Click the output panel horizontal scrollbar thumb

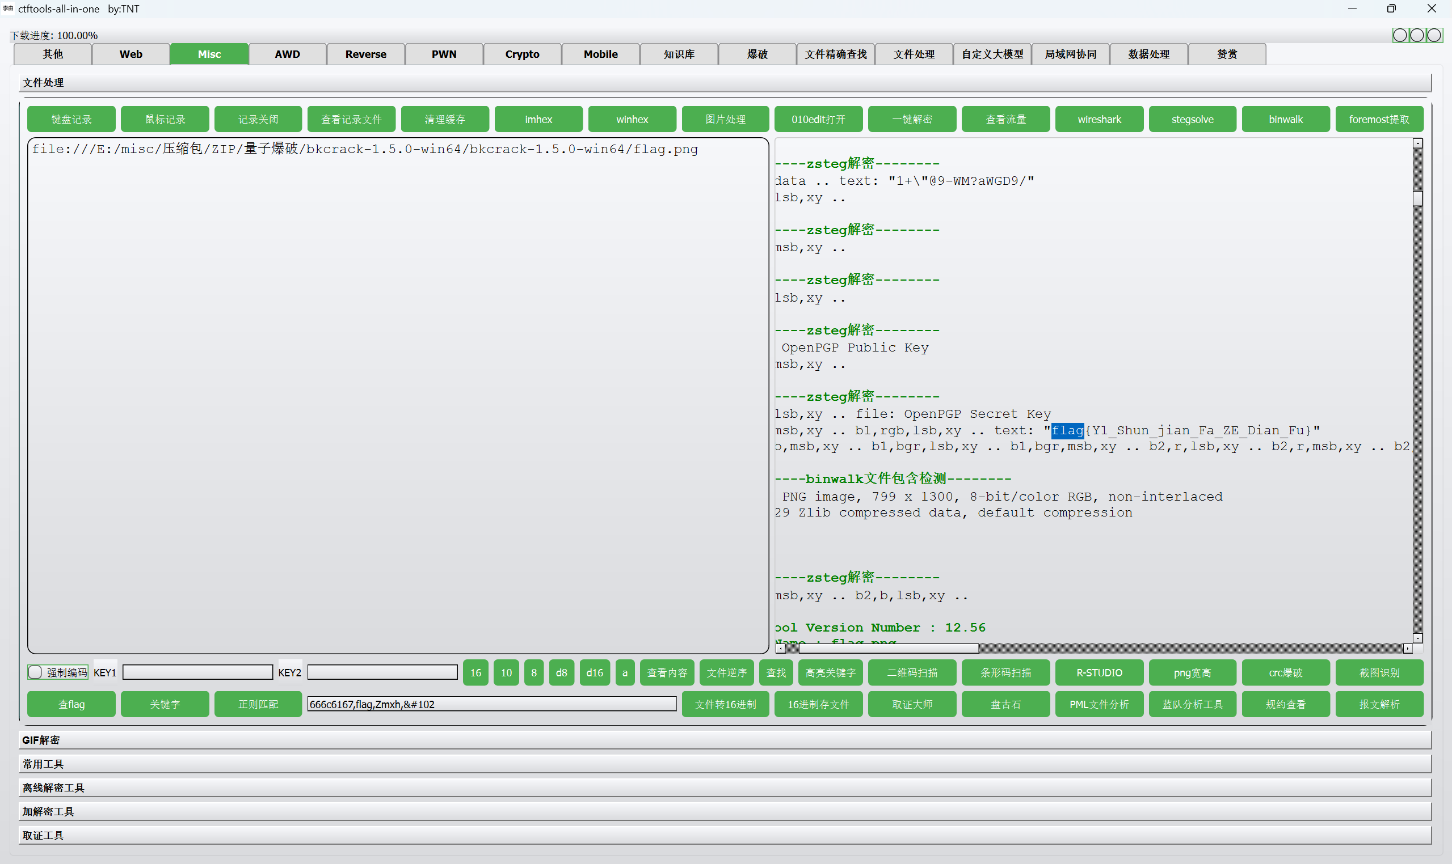tap(889, 648)
